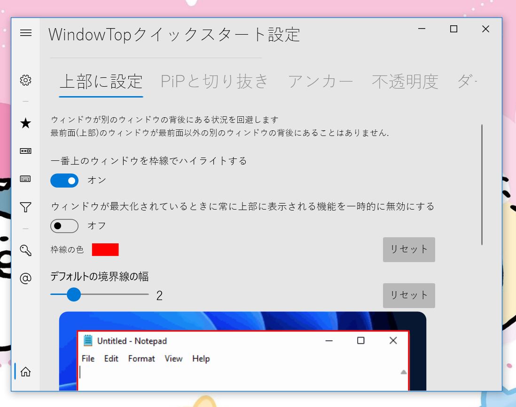The image size is (516, 407).
Task: Switch to the アンカー tab
Action: point(320,82)
